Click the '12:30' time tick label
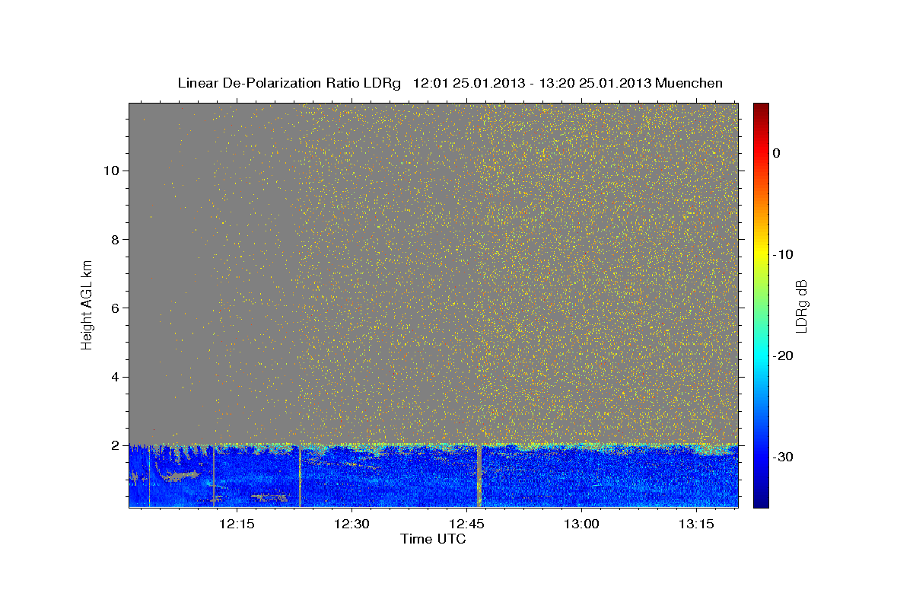This screenshot has width=913, height=609. (352, 525)
